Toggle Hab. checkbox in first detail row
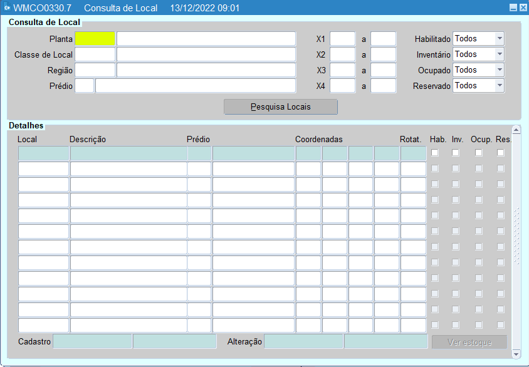The width and height of the screenshot is (529, 367). (x=435, y=153)
